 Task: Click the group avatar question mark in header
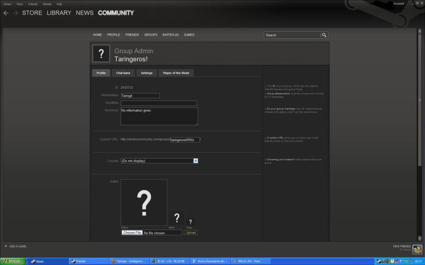pos(101,53)
